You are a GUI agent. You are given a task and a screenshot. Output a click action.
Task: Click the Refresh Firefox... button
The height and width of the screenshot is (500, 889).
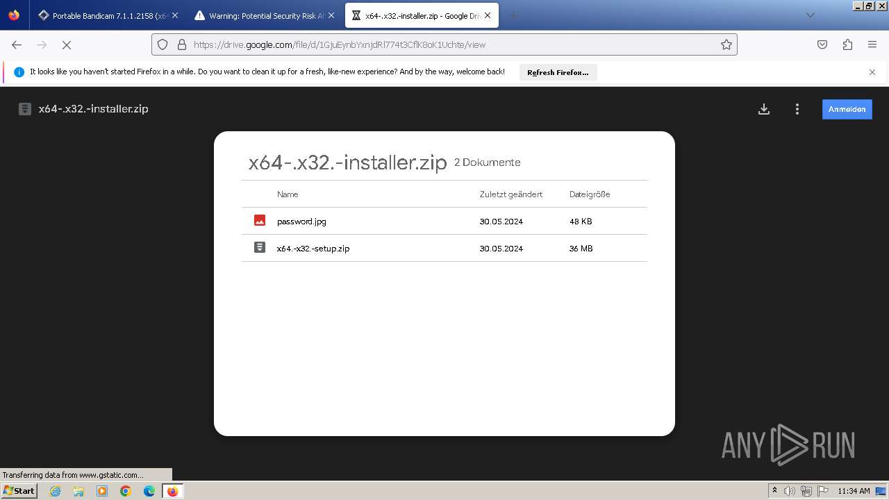[558, 72]
